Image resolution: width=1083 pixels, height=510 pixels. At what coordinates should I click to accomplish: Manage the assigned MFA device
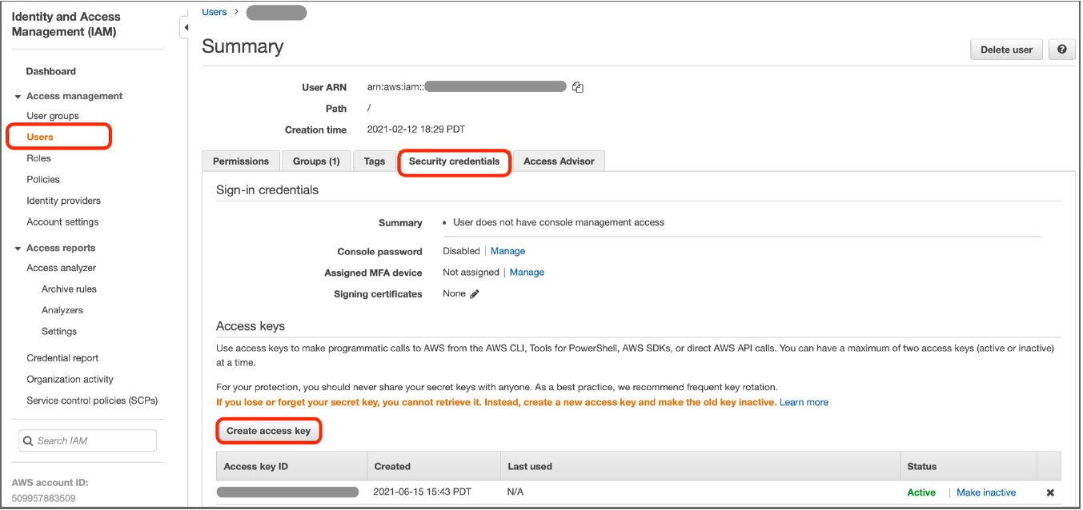pos(527,273)
